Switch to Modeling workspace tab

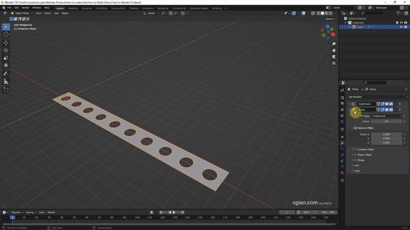72,8
